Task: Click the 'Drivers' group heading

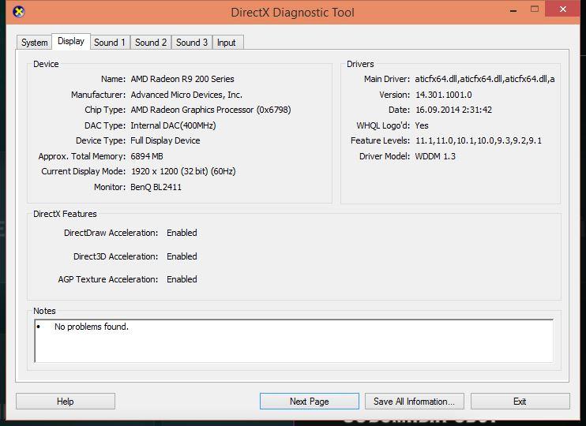Action: [x=360, y=64]
